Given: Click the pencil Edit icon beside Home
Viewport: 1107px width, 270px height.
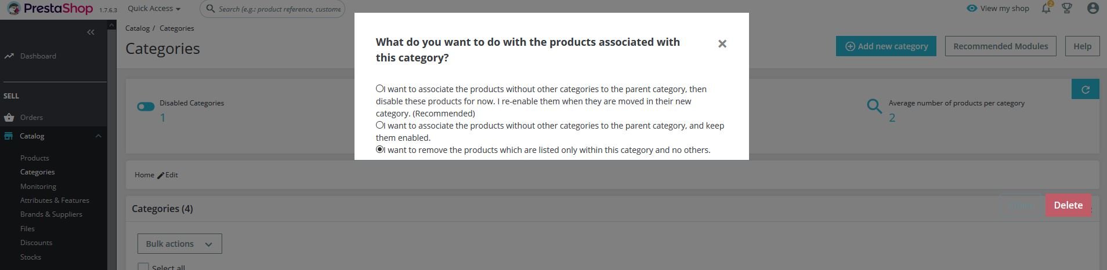Looking at the screenshot, I should pyautogui.click(x=161, y=175).
